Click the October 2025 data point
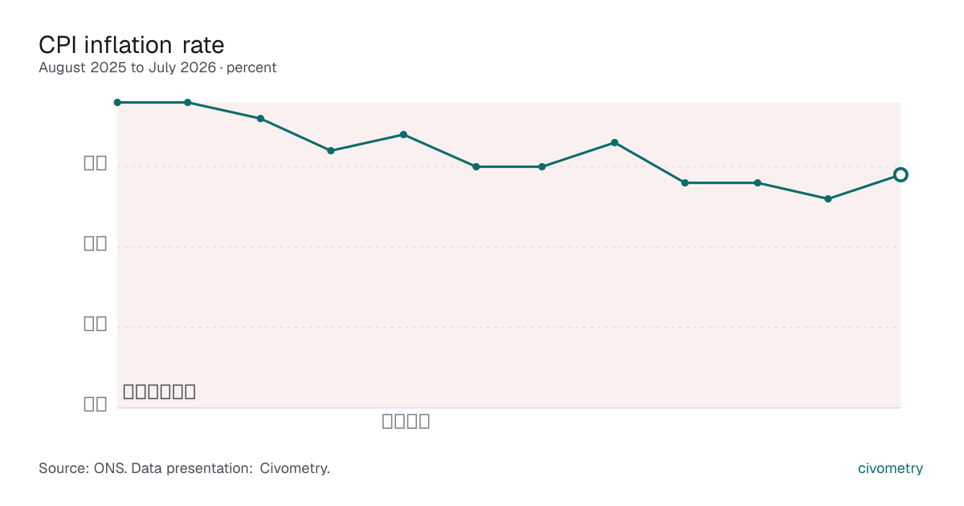Viewport: 964px width, 506px height. pos(260,118)
